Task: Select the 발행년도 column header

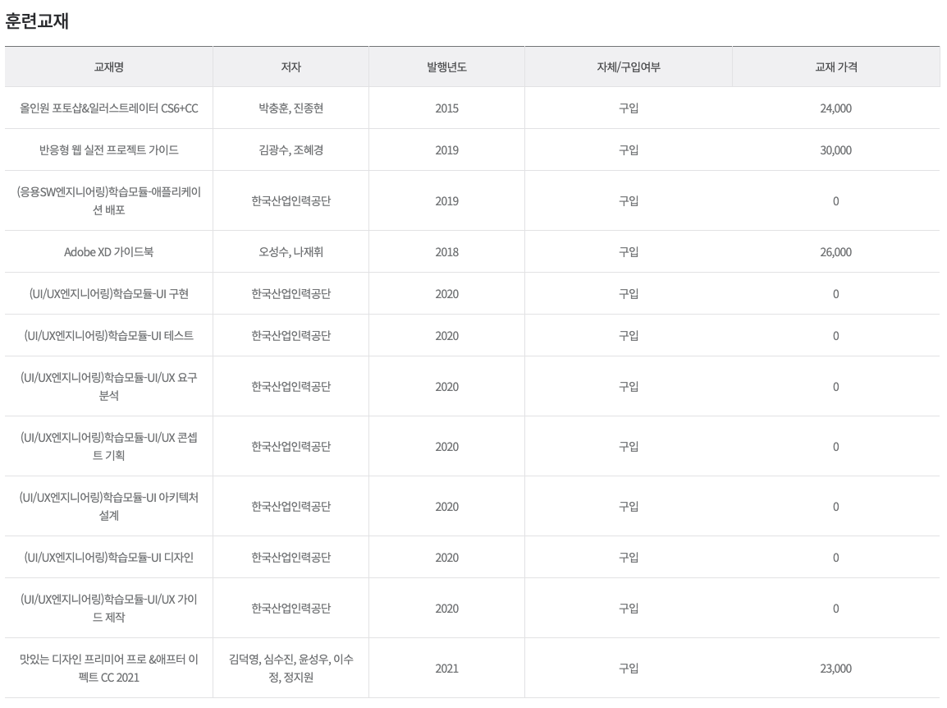Action: click(x=446, y=67)
